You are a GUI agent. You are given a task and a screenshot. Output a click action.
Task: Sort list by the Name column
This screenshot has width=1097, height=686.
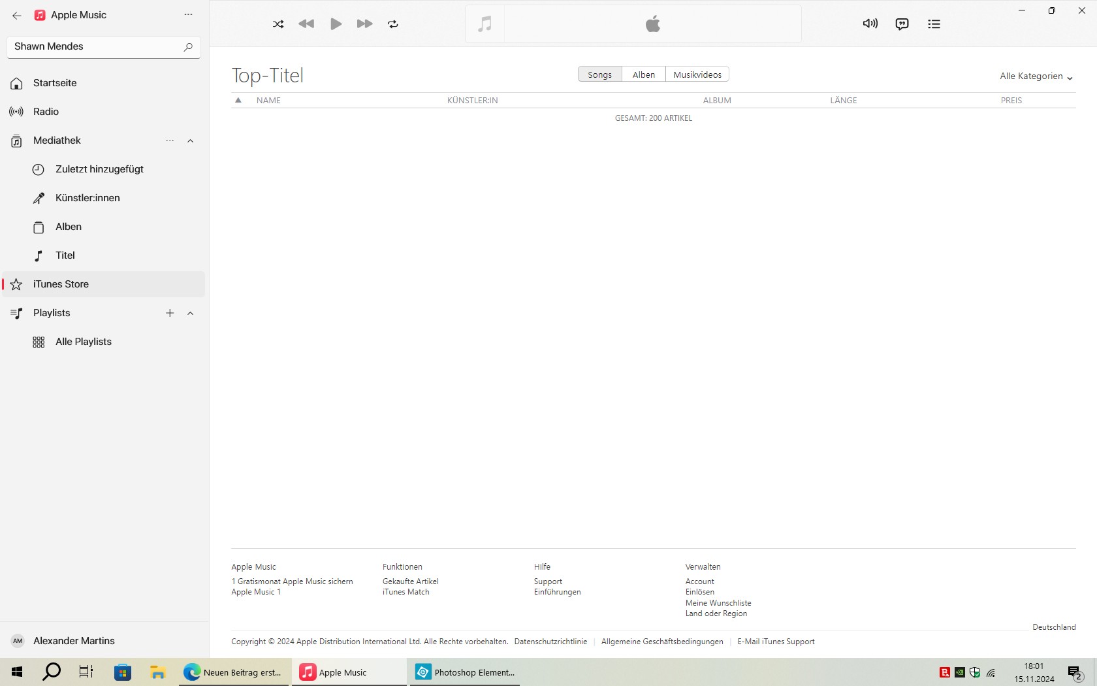[x=268, y=101]
